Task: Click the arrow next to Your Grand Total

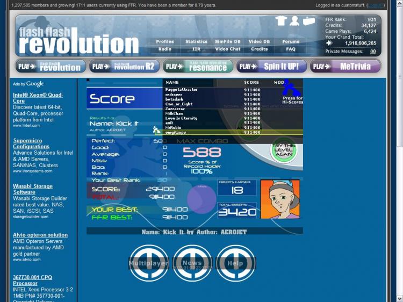Action: click(329, 43)
